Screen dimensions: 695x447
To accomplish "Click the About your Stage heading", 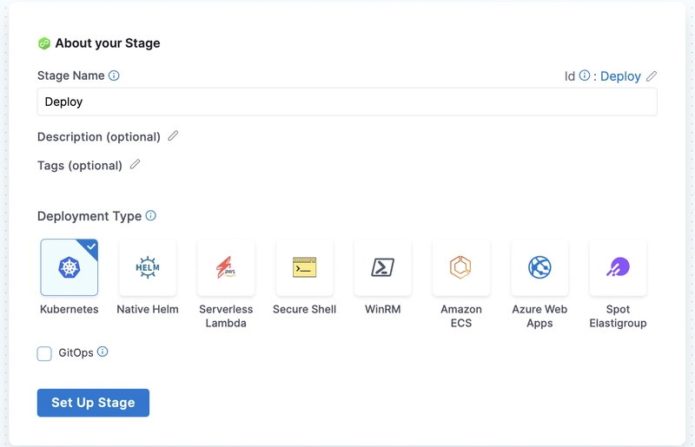I will (108, 43).
